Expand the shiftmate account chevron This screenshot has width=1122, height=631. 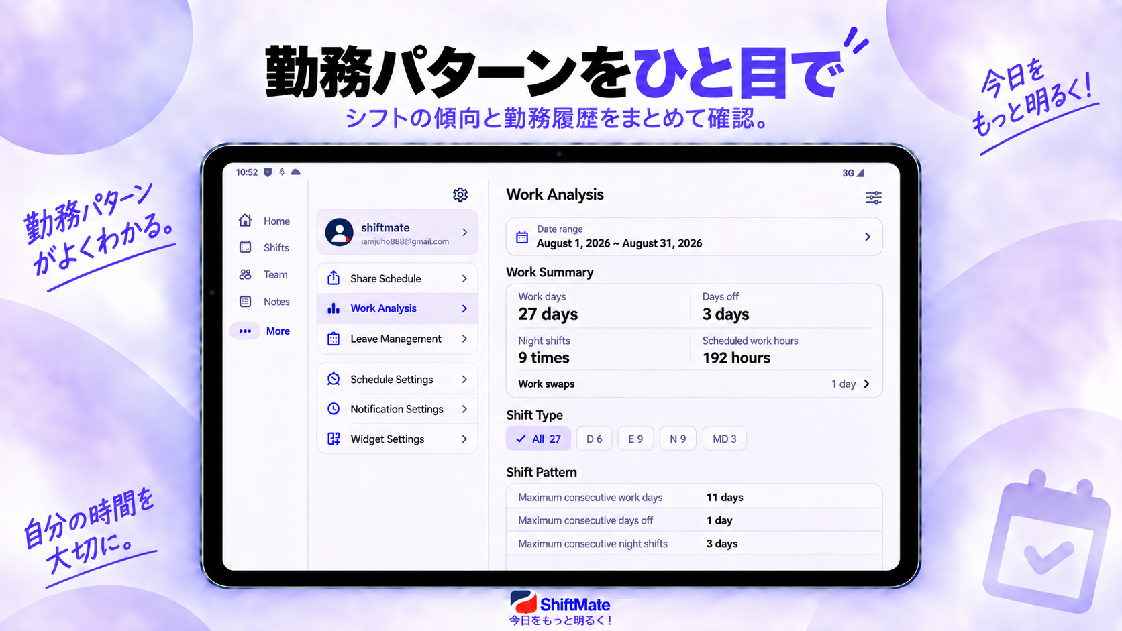(464, 232)
